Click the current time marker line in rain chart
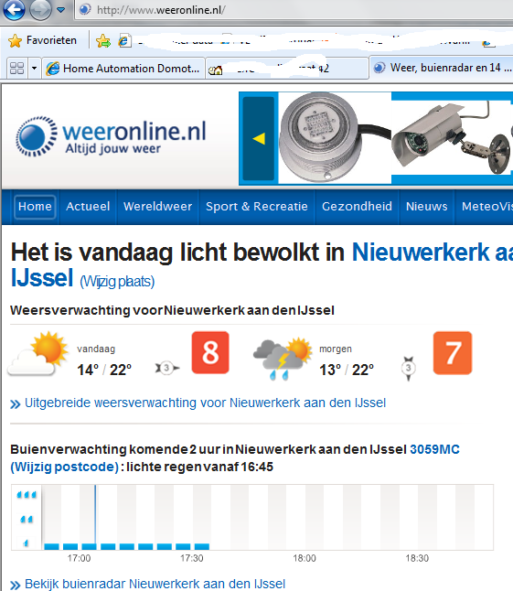 coord(95,514)
